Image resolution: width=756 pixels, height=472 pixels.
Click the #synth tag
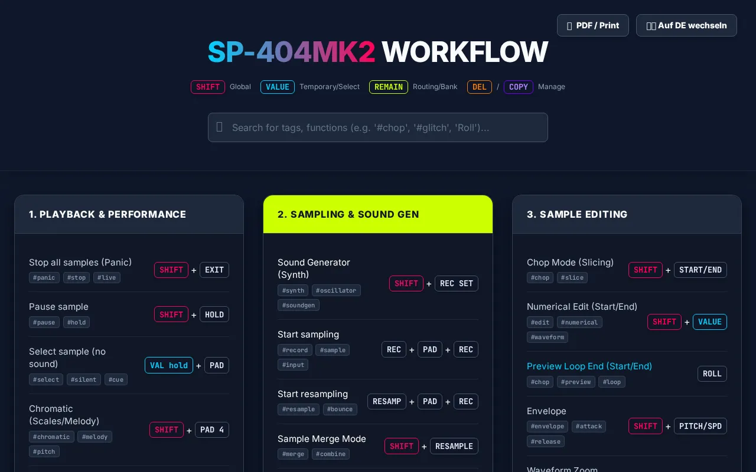[x=293, y=290]
